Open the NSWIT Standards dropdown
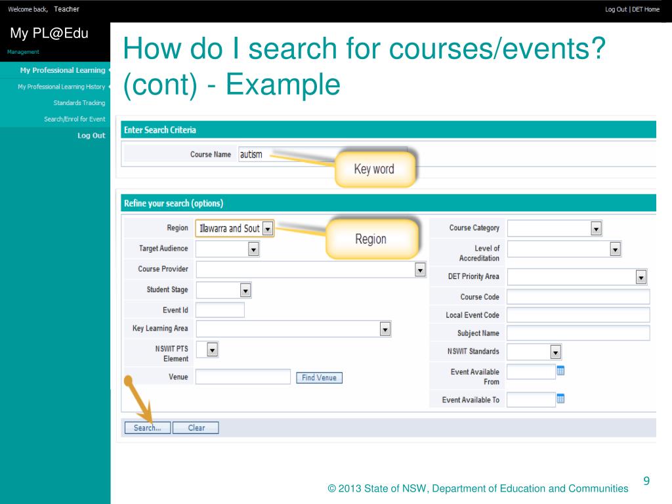Image resolution: width=672 pixels, height=504 pixels. tap(555, 352)
